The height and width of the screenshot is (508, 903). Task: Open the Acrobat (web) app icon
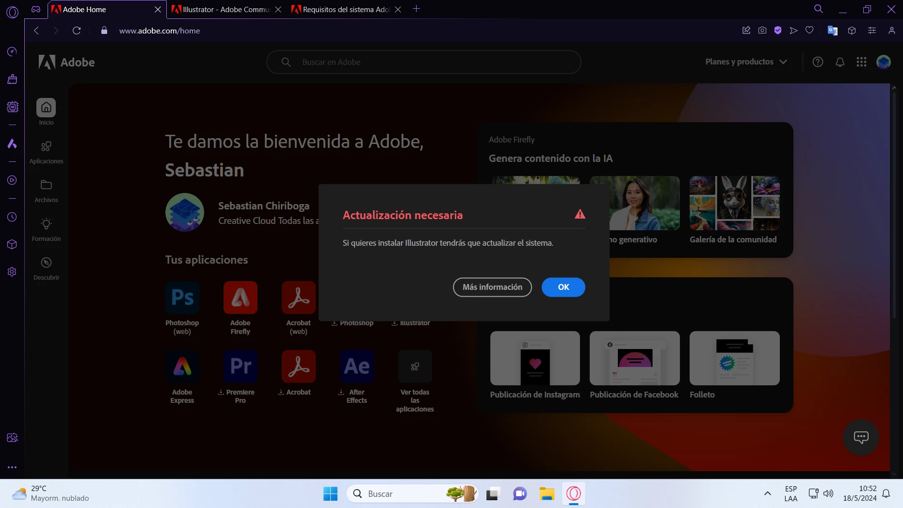click(x=299, y=298)
